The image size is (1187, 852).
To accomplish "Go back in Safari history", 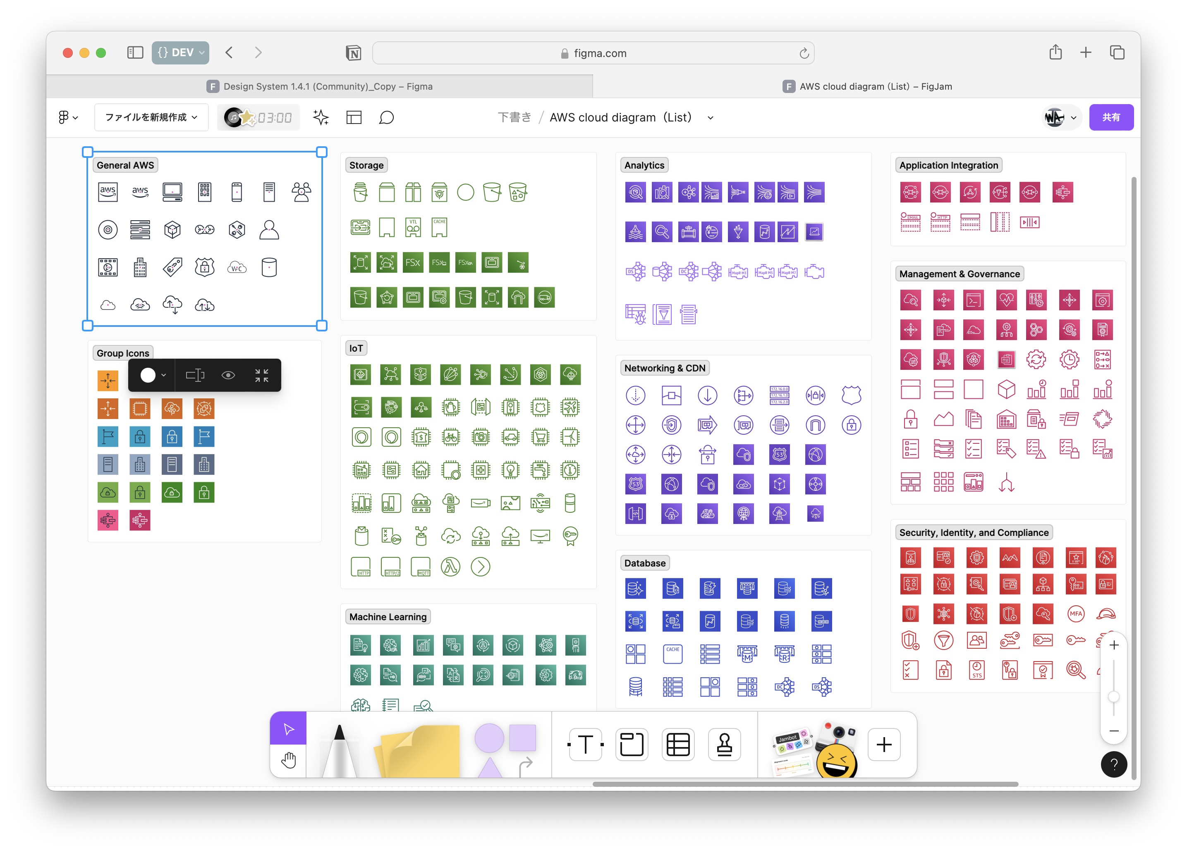I will coord(229,52).
